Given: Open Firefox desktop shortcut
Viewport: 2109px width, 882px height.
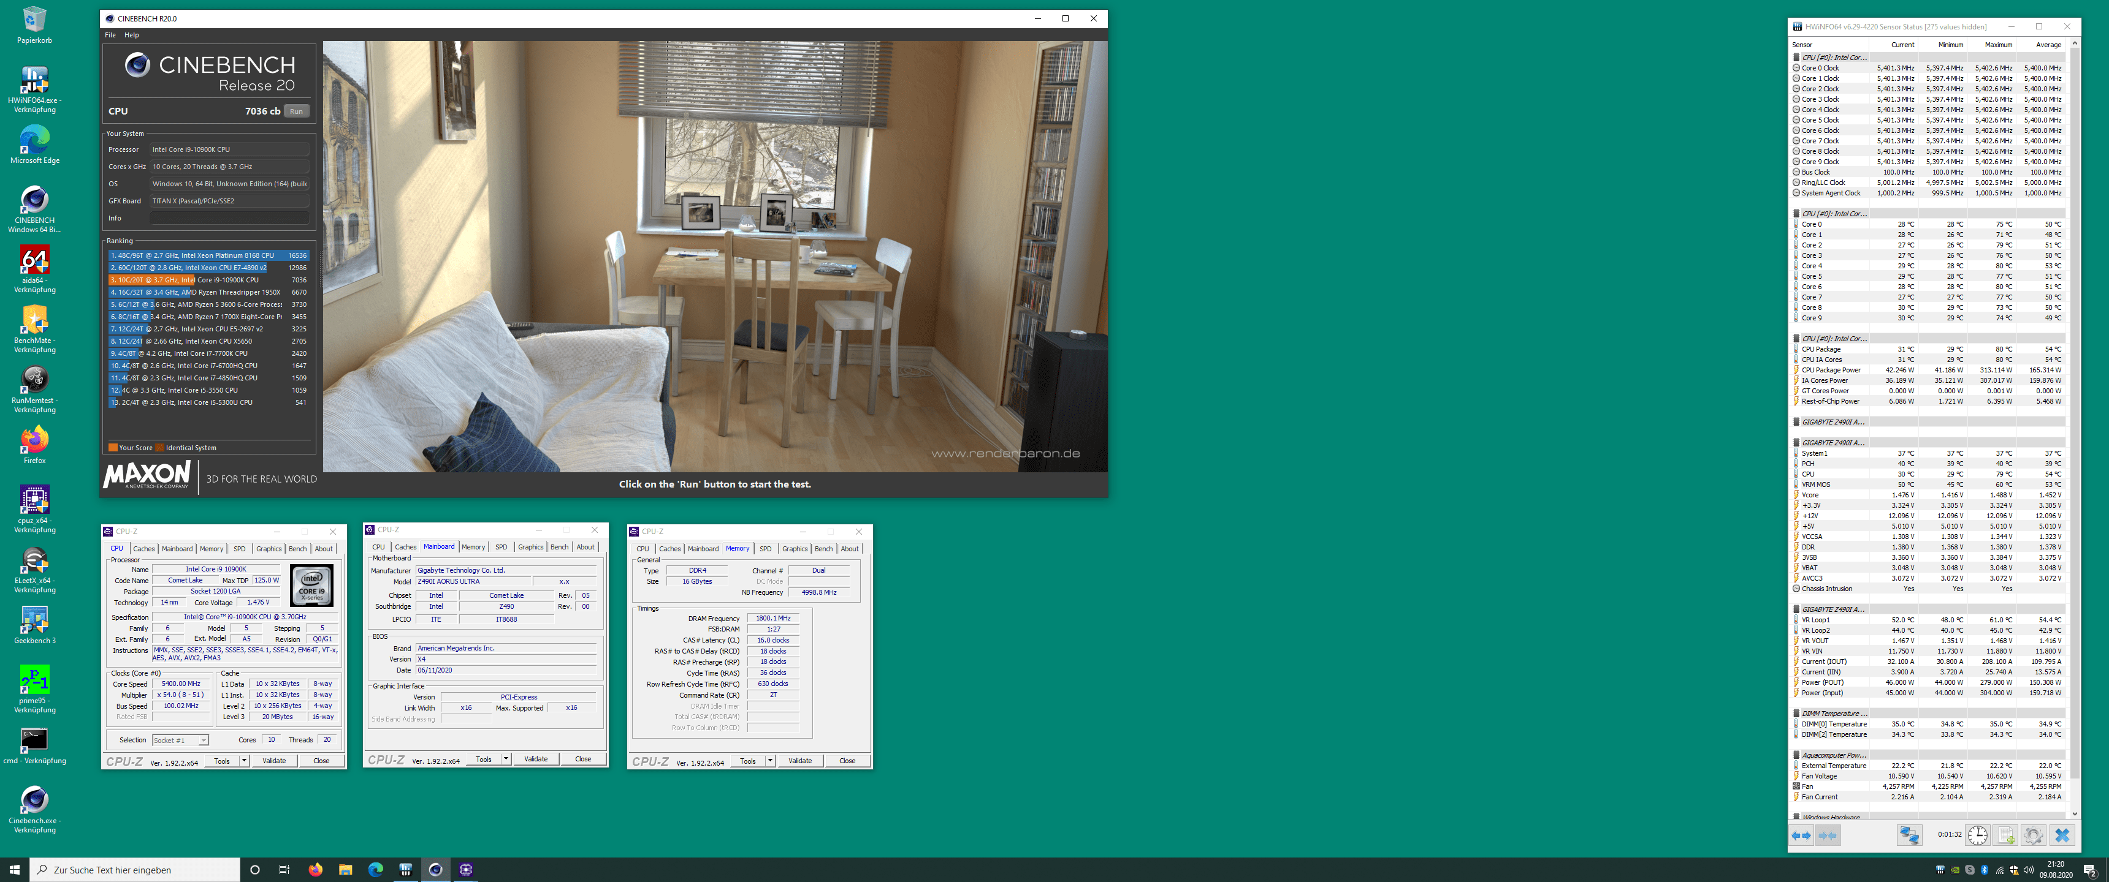Looking at the screenshot, I should point(34,445).
